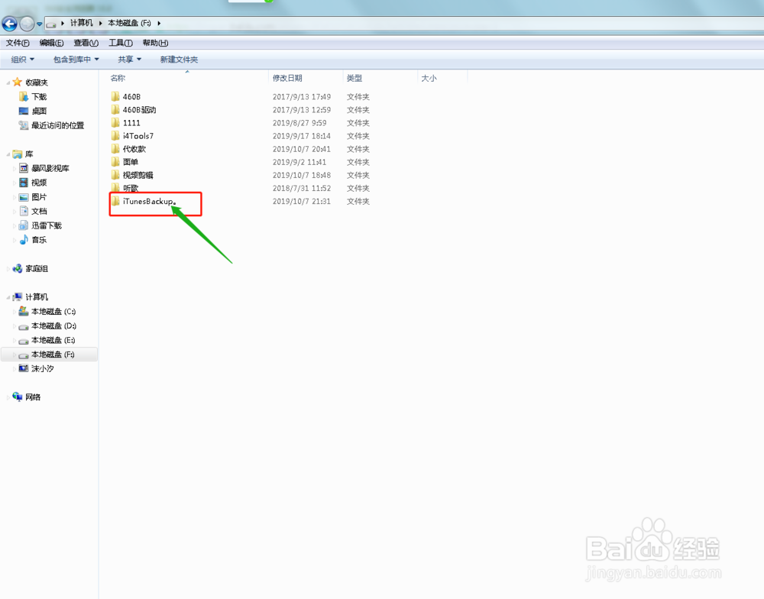764x599 pixels.
Task: Sort by the 名称 column header
Action: click(118, 78)
